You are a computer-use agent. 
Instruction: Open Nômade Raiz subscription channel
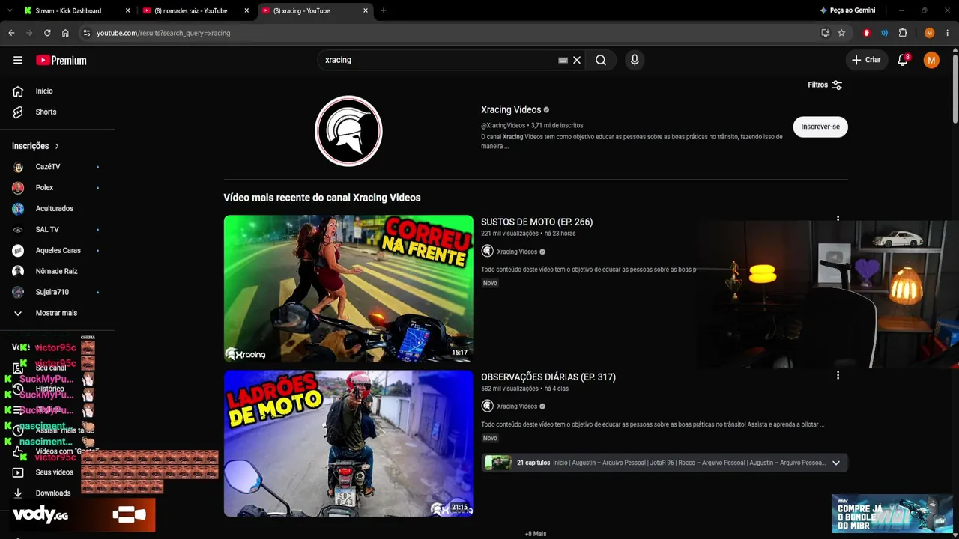click(57, 271)
